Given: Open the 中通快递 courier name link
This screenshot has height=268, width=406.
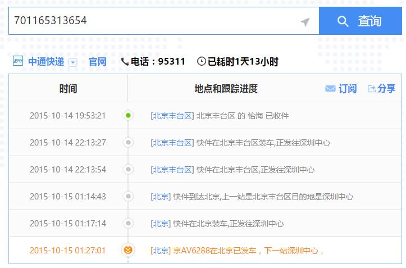Looking at the screenshot, I should click(x=46, y=62).
